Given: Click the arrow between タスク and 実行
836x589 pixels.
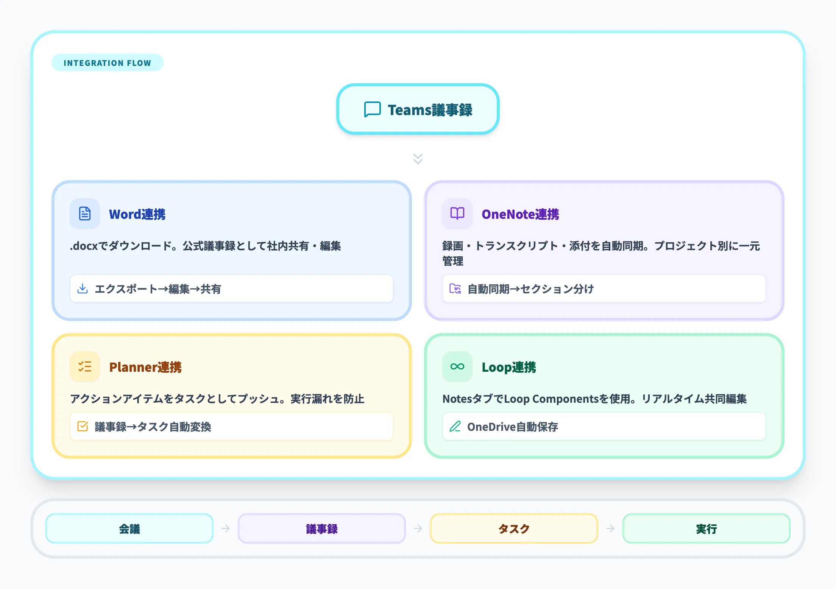Looking at the screenshot, I should point(610,528).
